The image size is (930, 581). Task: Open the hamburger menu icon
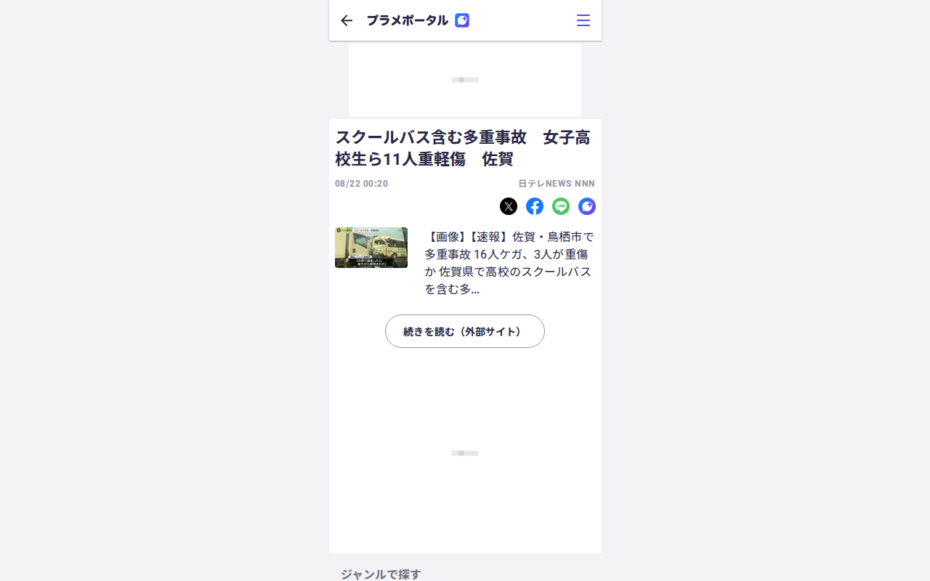point(583,20)
